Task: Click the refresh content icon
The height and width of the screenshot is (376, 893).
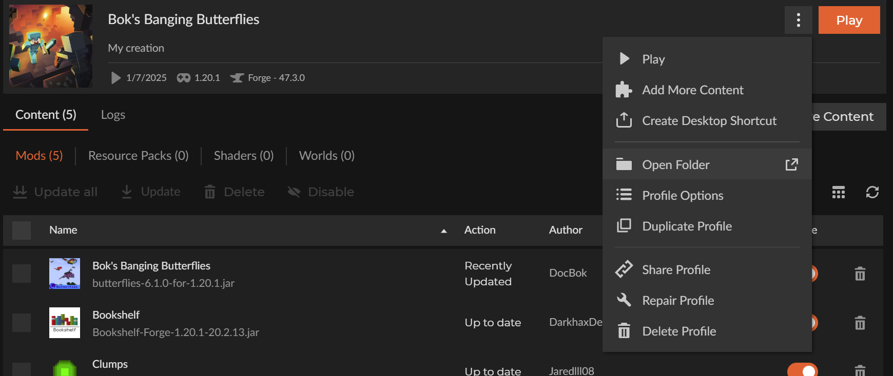Action: click(872, 192)
